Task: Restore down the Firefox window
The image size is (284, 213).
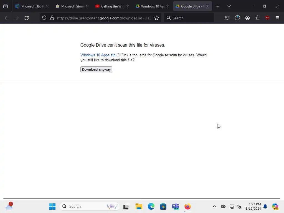Action: pyautogui.click(x=265, y=6)
